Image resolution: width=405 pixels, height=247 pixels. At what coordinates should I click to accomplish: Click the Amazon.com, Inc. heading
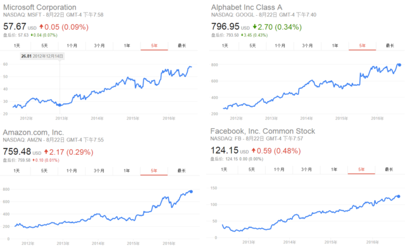(x=34, y=132)
